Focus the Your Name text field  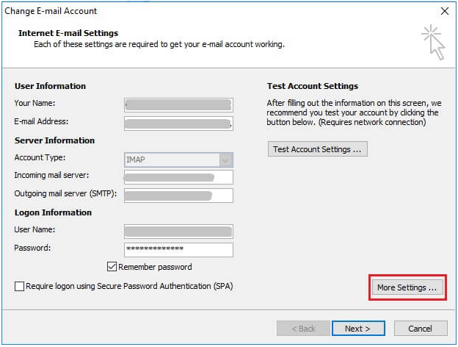178,104
